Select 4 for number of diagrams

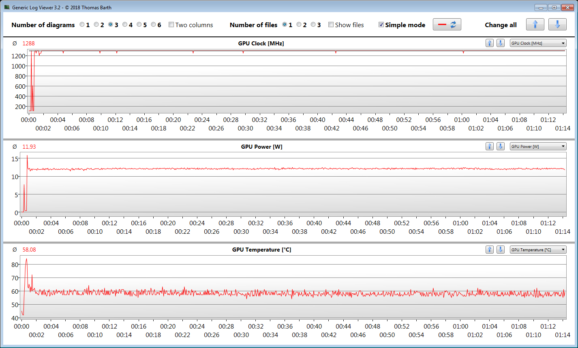click(x=125, y=25)
